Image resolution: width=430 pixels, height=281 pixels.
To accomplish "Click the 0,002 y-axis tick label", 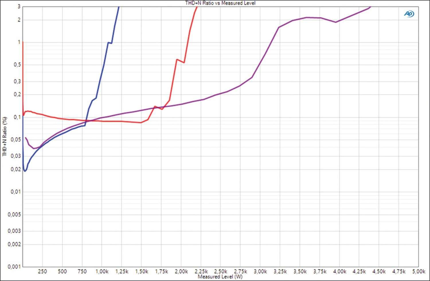I will point(14,244).
